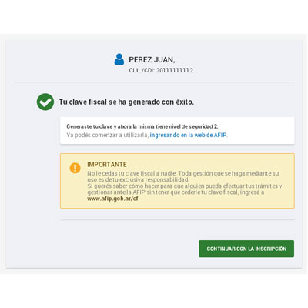Click the yellow warning notice panel
This screenshot has height=308, width=308.
click(177, 181)
